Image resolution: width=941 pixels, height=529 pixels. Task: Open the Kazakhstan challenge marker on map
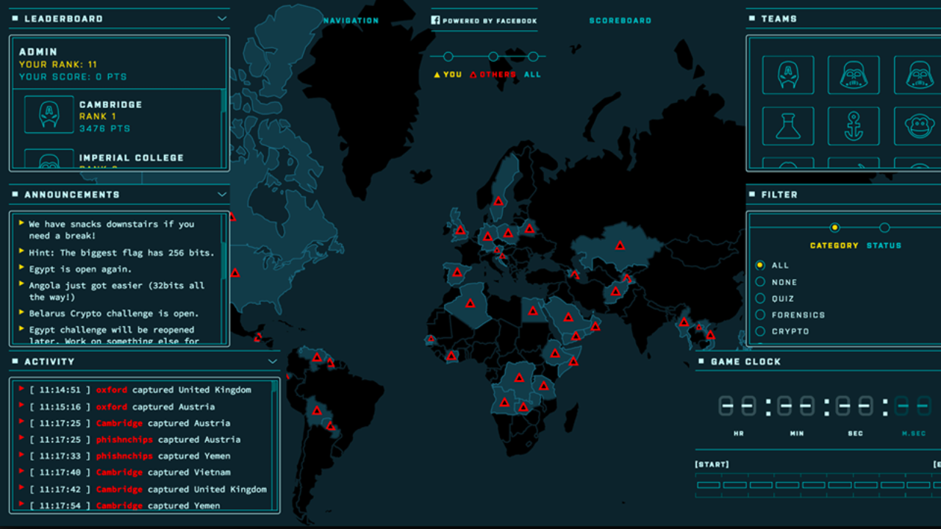[x=620, y=245]
